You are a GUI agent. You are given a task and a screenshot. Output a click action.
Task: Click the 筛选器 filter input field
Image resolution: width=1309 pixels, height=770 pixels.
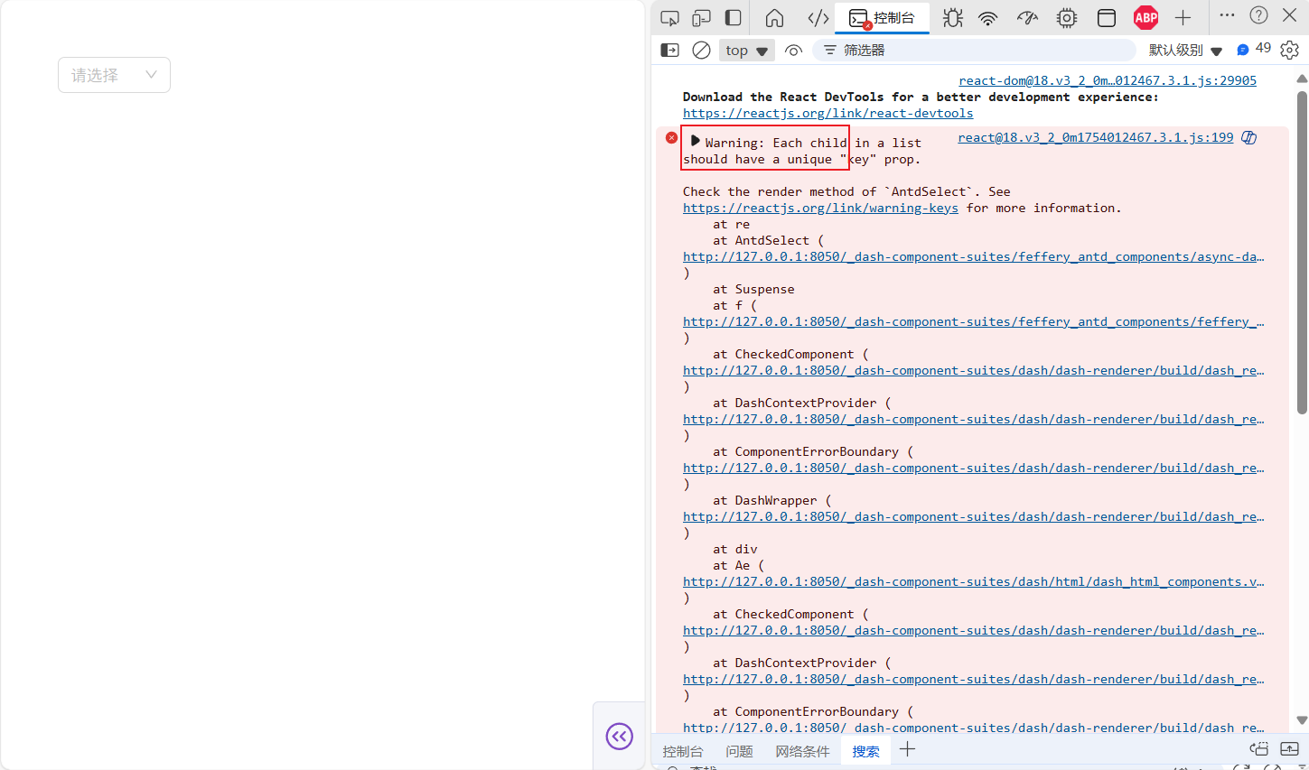[974, 50]
